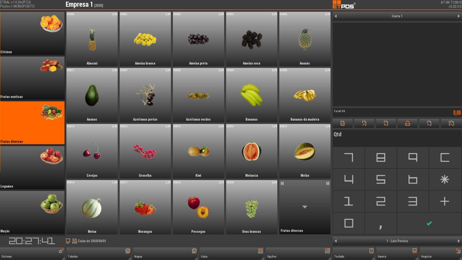The height and width of the screenshot is (260, 462).
Task: Open the Caixa menu button
Action: click(x=231, y=254)
